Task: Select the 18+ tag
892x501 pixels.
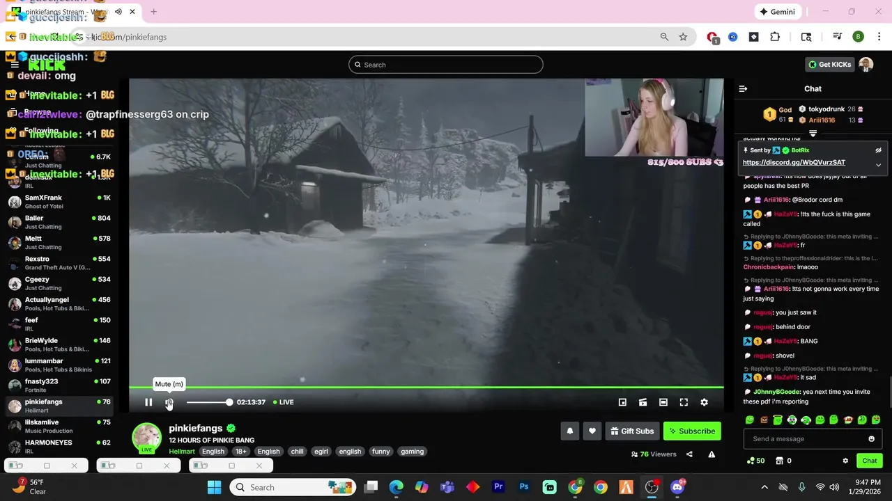Action: pyautogui.click(x=241, y=452)
